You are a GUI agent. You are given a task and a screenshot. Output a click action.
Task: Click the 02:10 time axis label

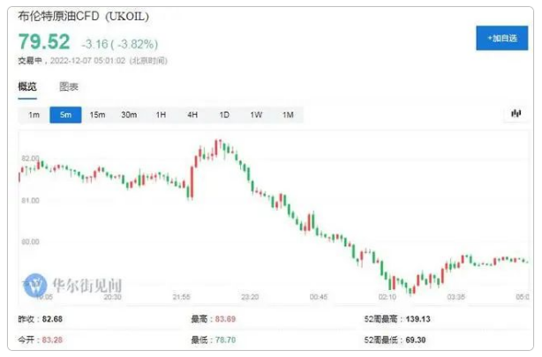coord(388,297)
